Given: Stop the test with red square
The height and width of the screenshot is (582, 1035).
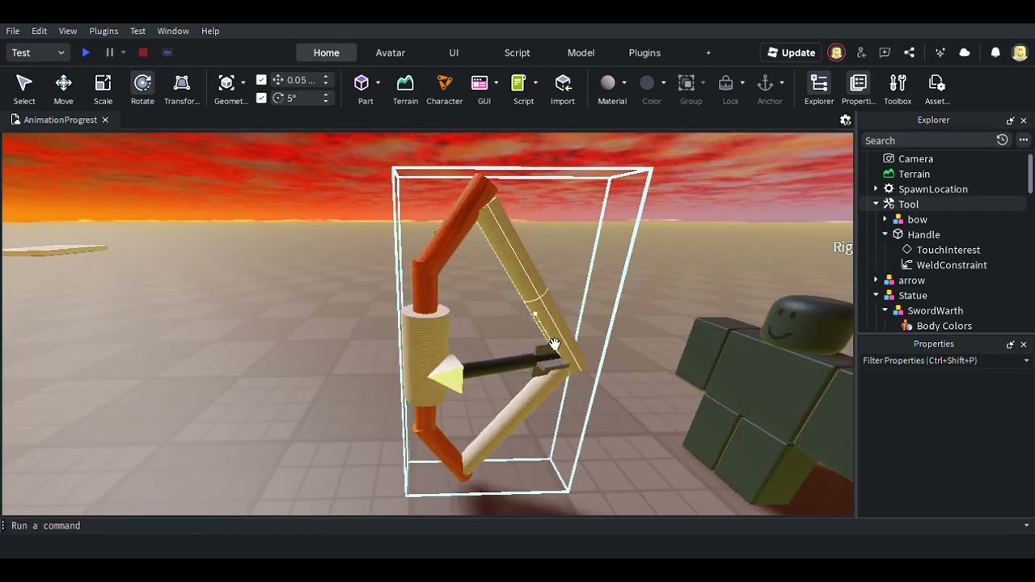Looking at the screenshot, I should (143, 53).
